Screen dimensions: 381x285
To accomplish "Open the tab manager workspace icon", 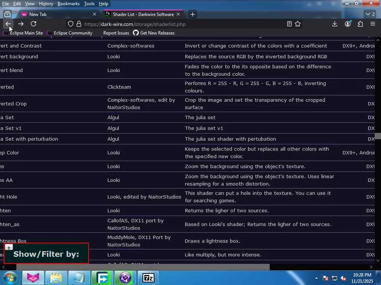I will coord(7,14).
